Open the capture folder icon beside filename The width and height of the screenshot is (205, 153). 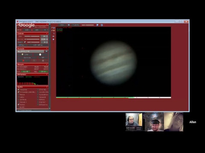coord(47,51)
